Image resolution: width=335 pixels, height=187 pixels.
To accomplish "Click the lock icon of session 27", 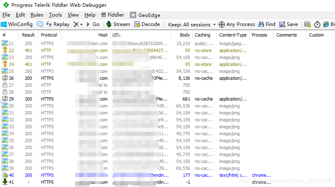I will coord(5,85).
